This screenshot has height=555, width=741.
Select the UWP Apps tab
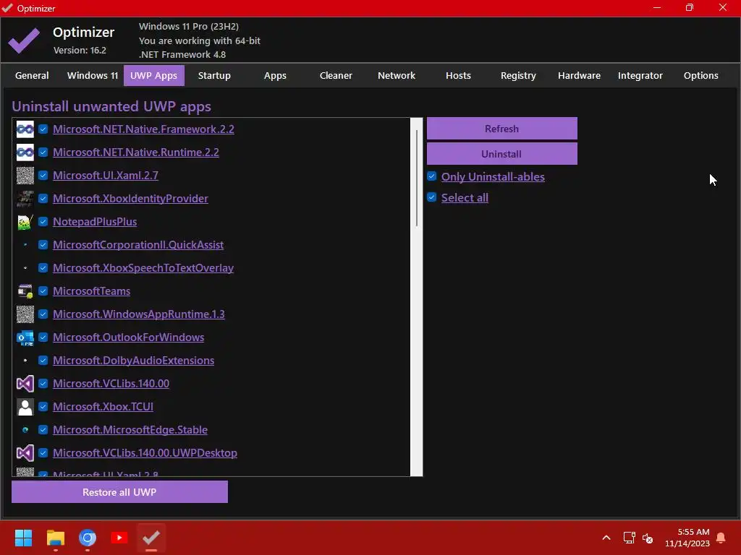[x=154, y=75]
